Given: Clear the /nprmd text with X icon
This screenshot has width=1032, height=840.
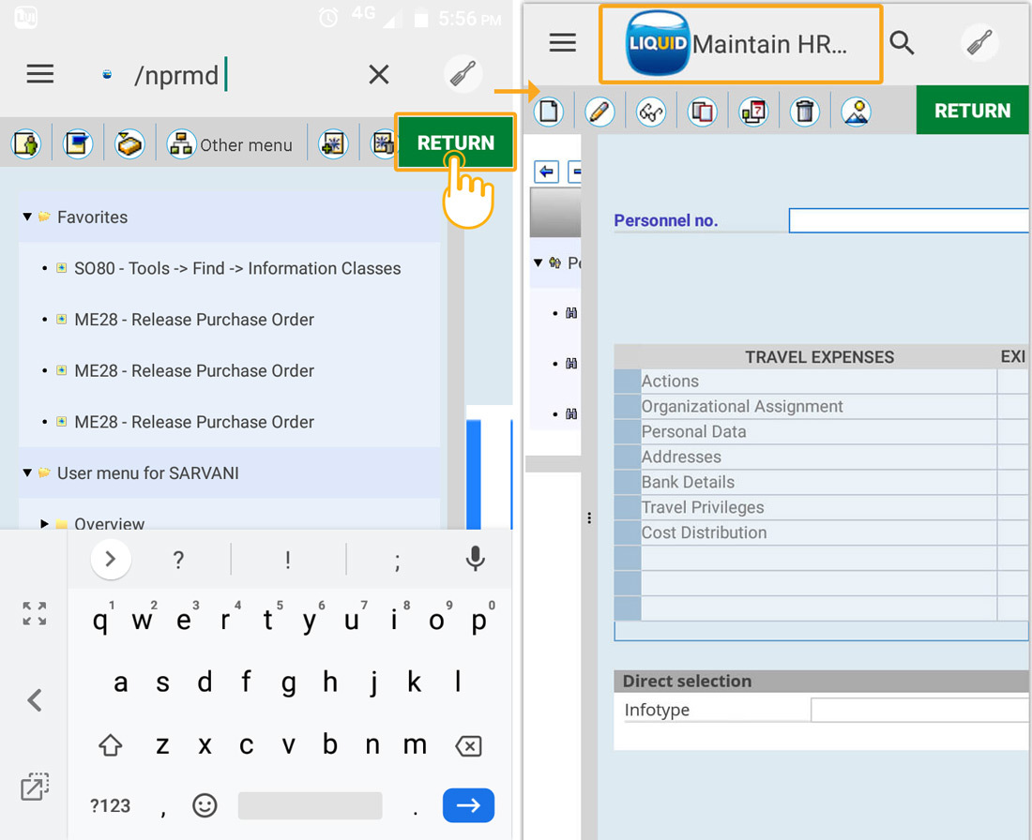Looking at the screenshot, I should coord(379,75).
